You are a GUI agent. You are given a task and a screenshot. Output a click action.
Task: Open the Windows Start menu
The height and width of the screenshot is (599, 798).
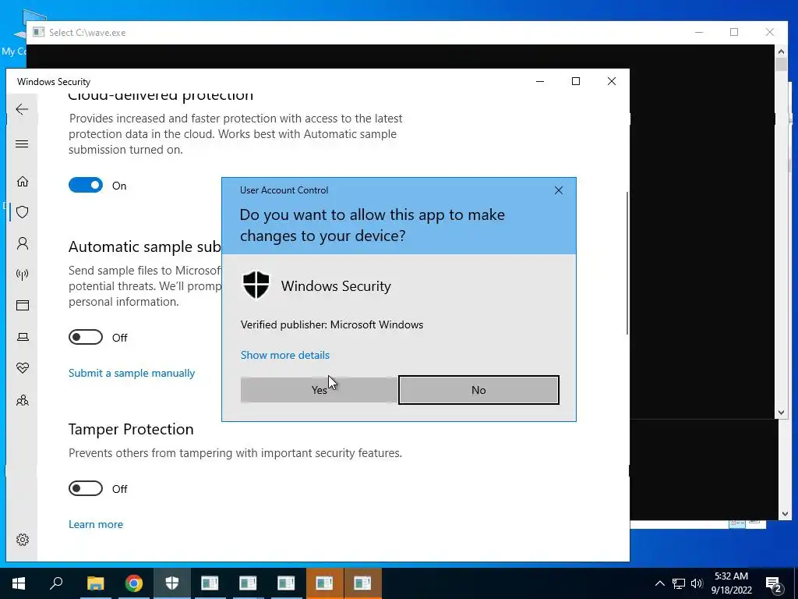coord(19,583)
